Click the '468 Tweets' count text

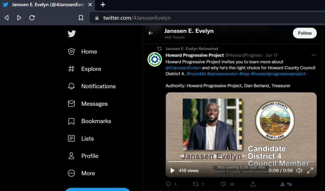pos(175,37)
